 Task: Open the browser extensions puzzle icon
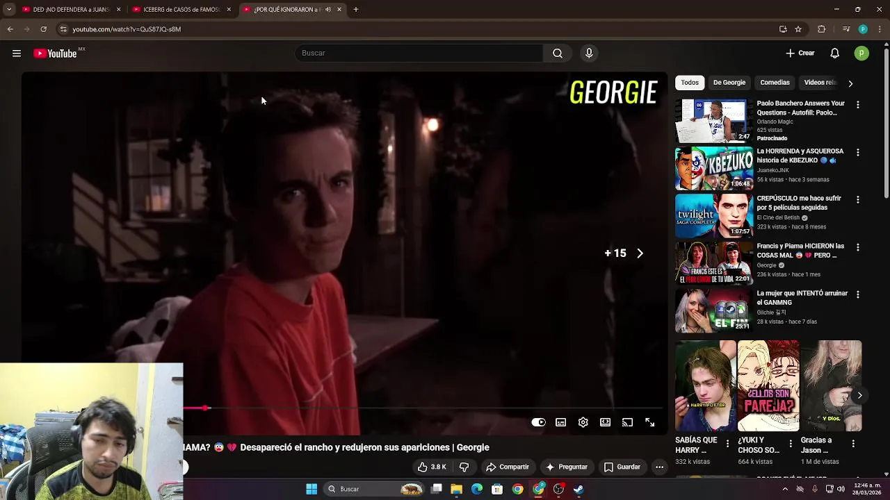click(822, 29)
